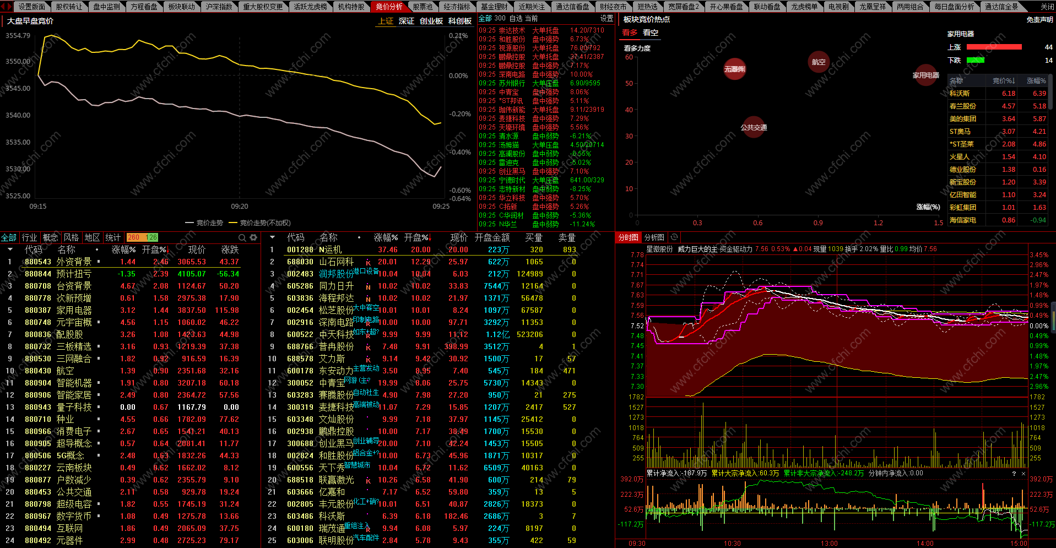Click the 公共交通 bubble in the hotspot chart
This screenshot has width=1056, height=548.
pos(754,127)
